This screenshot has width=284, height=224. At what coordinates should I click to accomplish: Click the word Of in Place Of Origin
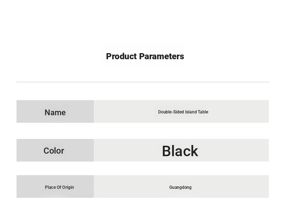[59, 187]
